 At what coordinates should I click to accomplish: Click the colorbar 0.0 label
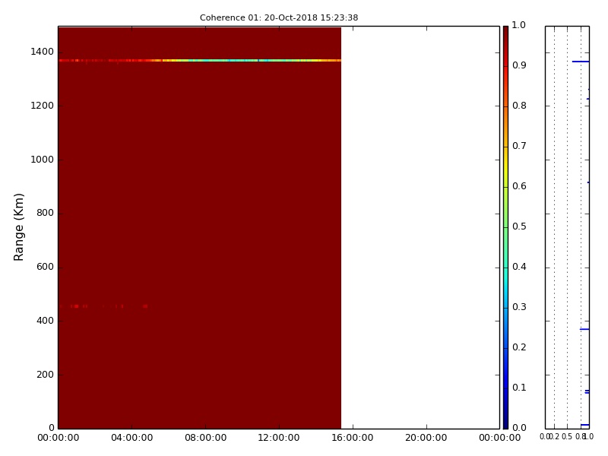click(x=519, y=428)
